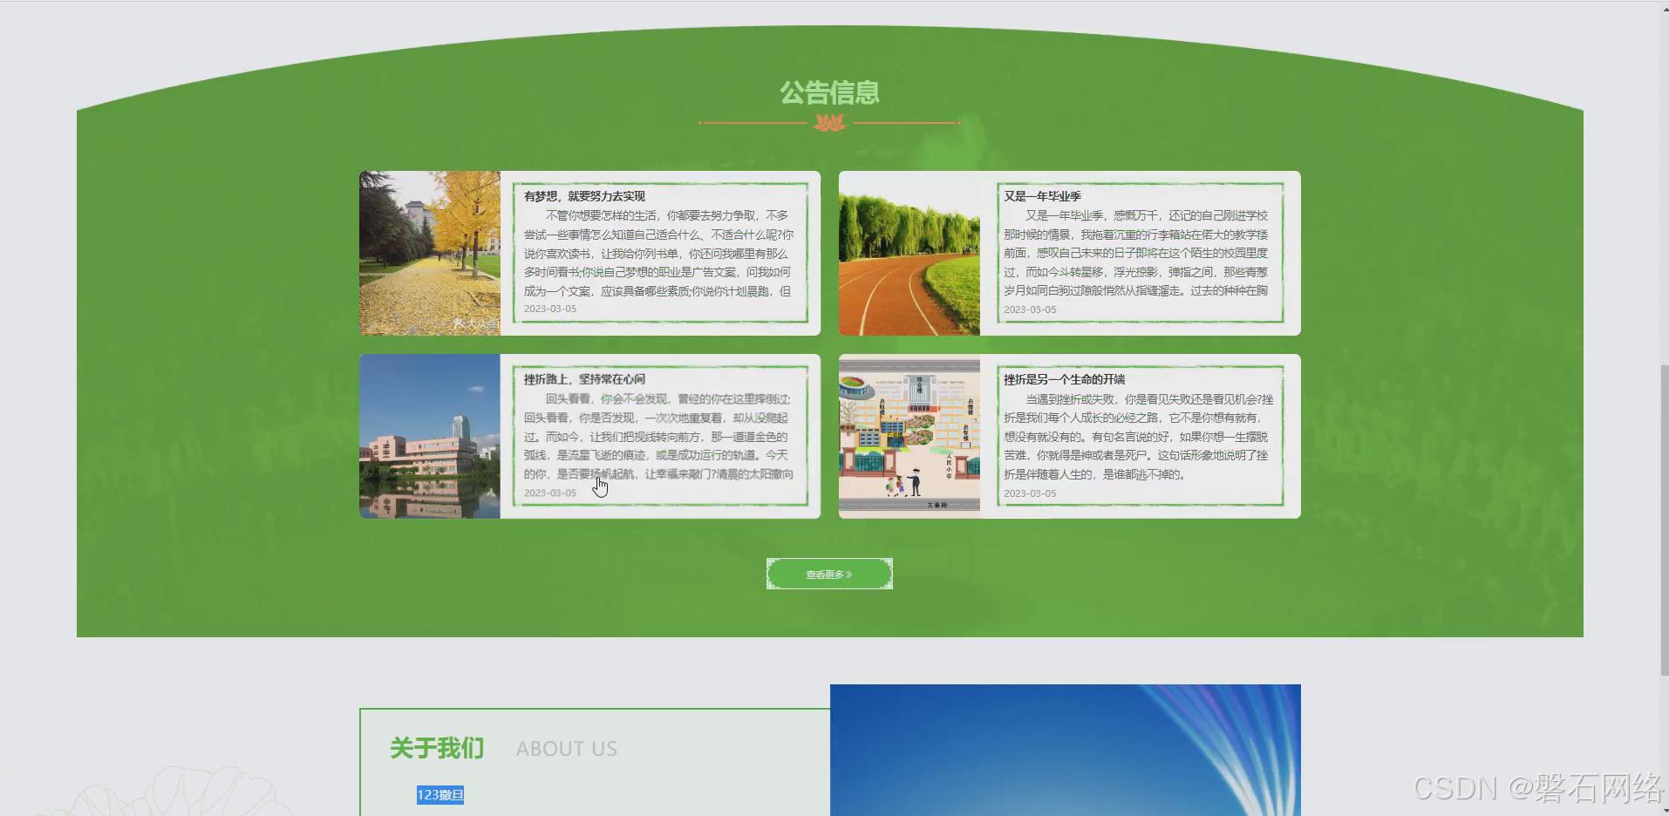Screen dimensions: 1669x816
Task: Click the lotus decoration under 公告信息
Action: [828, 123]
